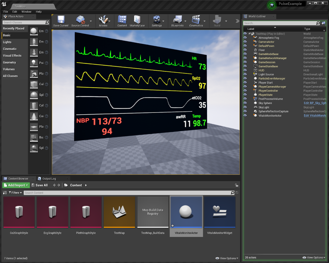Viewport: 329px width, 263px height.
Task: Toggle the sources panel icon left of Filters
Action: click(5, 192)
